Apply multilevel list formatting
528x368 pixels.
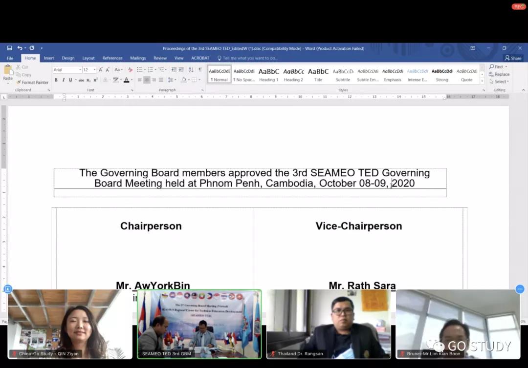pyautogui.click(x=161, y=70)
